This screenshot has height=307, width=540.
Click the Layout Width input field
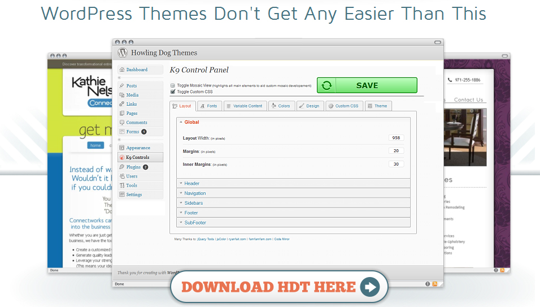396,138
